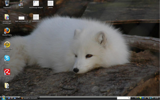Click the deskbar minimize dash button
The width and height of the screenshot is (160, 100).
point(134,98)
